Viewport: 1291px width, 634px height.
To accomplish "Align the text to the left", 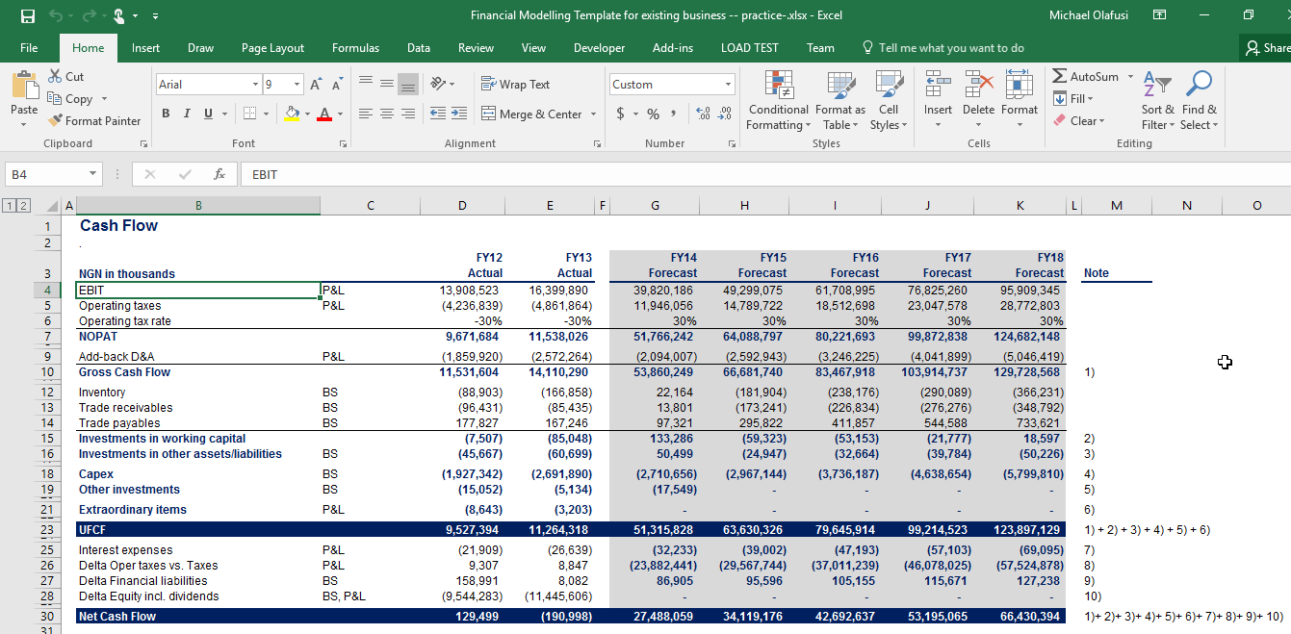I will point(366,114).
